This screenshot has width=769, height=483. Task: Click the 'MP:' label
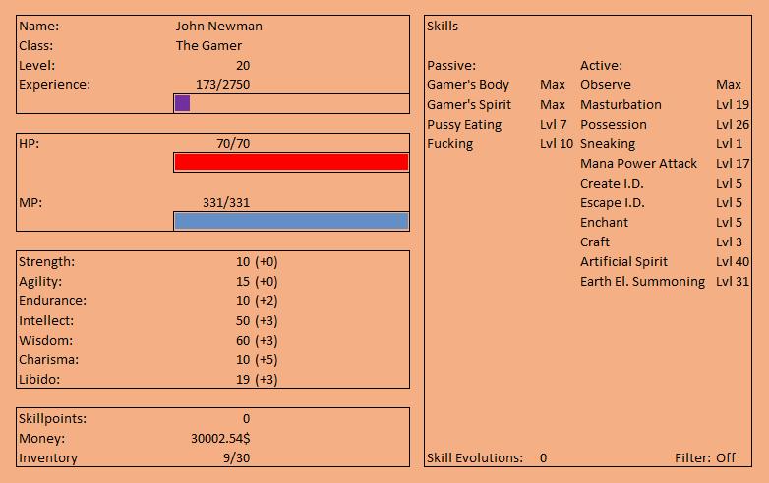(x=30, y=202)
